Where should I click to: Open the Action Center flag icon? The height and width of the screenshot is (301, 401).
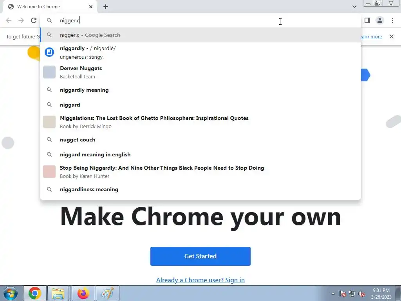[343, 294]
